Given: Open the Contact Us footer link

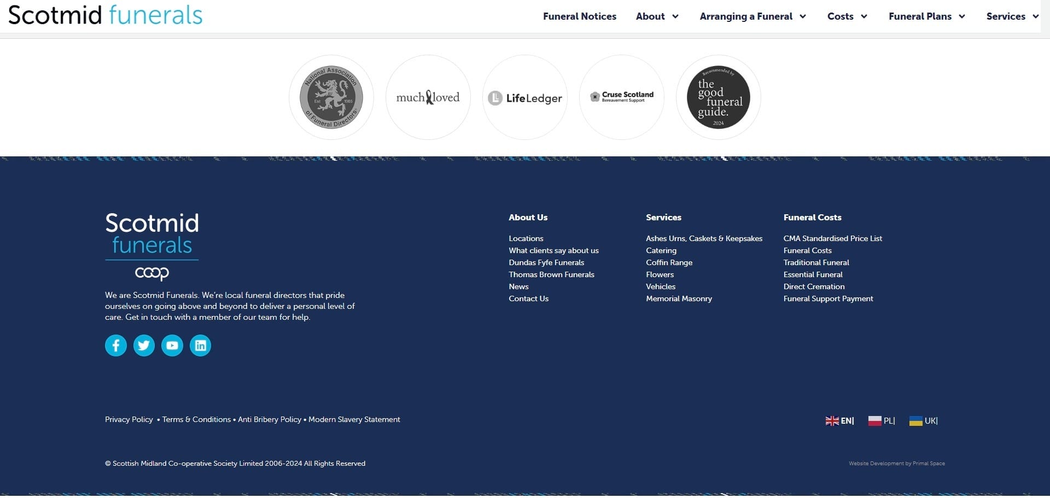Looking at the screenshot, I should click(x=528, y=298).
